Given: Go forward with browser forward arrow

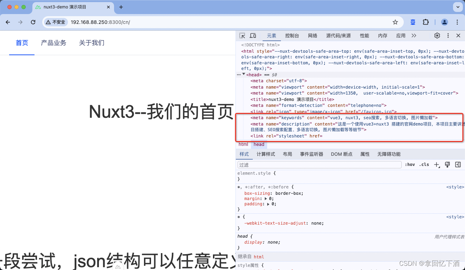Looking at the screenshot, I should point(20,22).
